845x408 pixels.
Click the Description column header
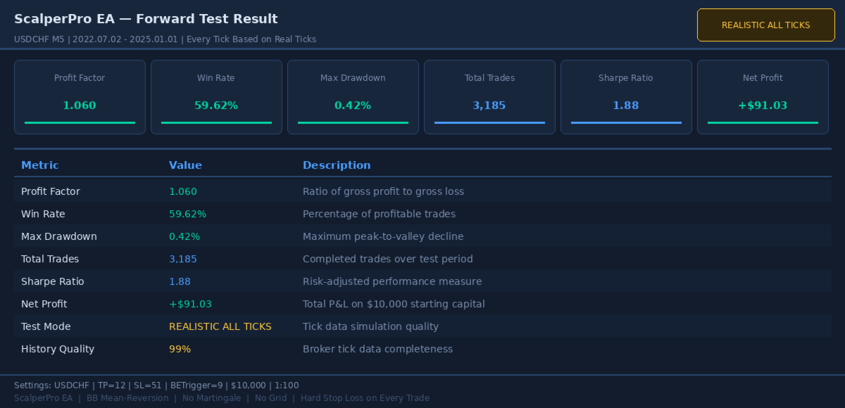pos(337,165)
